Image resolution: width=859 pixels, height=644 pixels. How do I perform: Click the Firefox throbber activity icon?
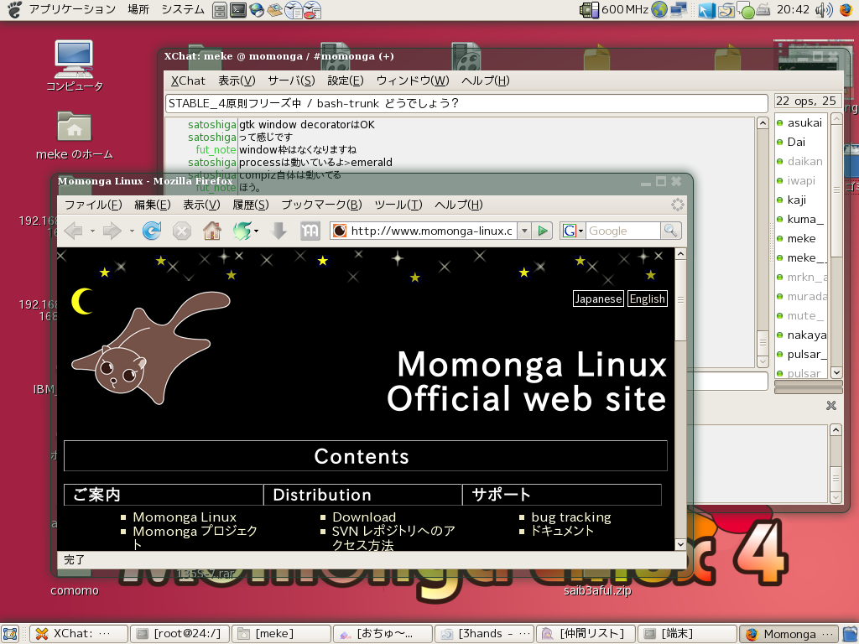[x=678, y=205]
